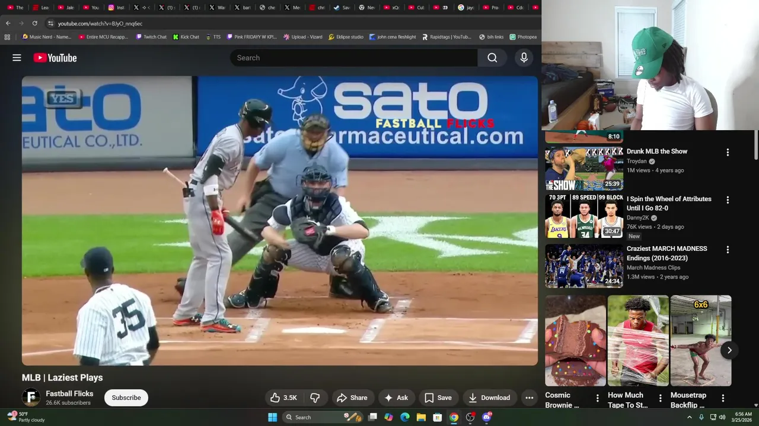Open the Mousetrap Backflip short
This screenshot has height=426, width=759.
click(x=701, y=341)
